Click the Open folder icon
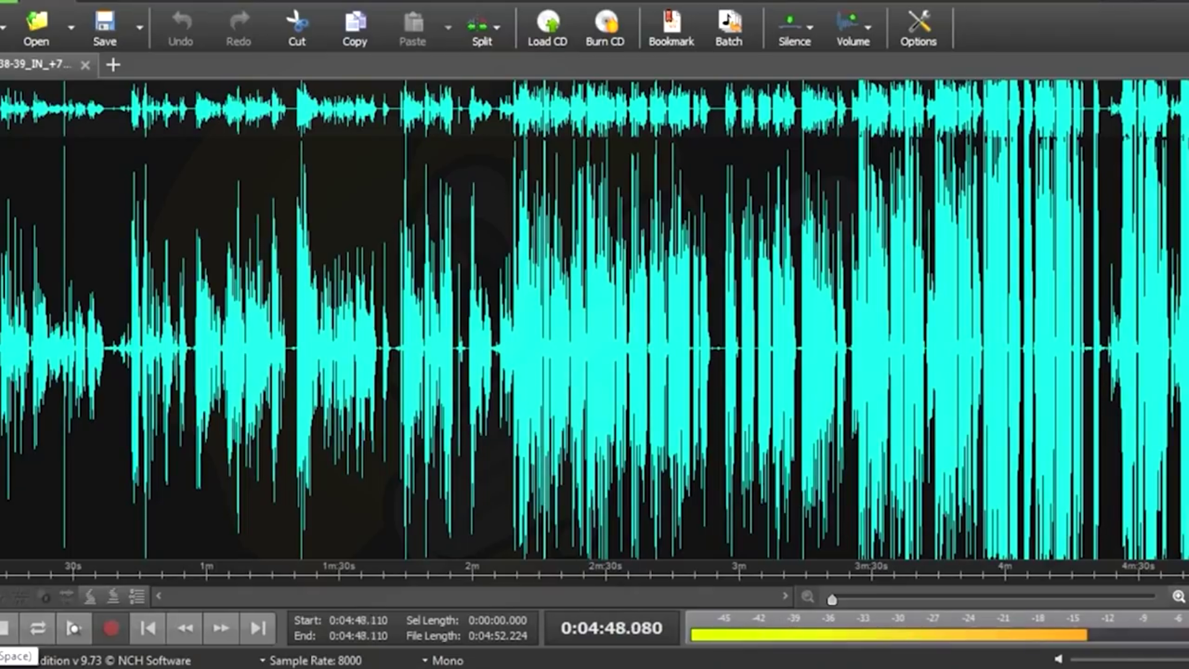Screen dimensions: 1189x669 [x=37, y=22]
